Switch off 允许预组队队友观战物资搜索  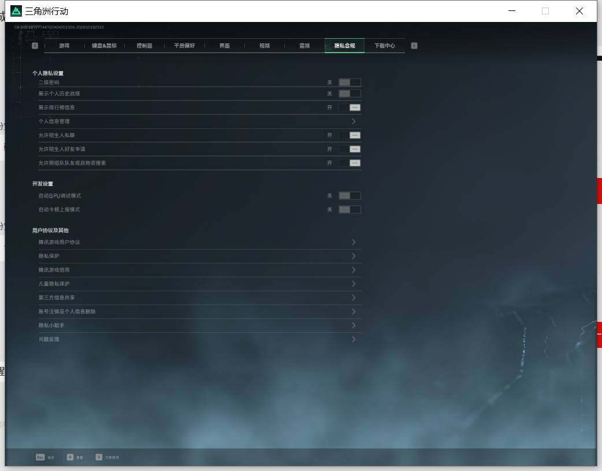pos(350,163)
